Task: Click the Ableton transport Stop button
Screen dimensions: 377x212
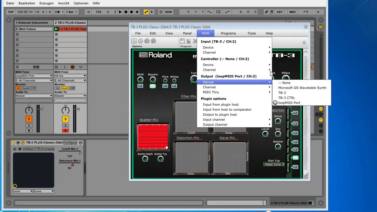Action: click(x=126, y=12)
